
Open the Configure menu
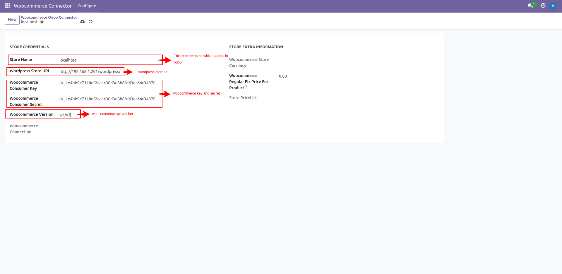(x=87, y=6)
